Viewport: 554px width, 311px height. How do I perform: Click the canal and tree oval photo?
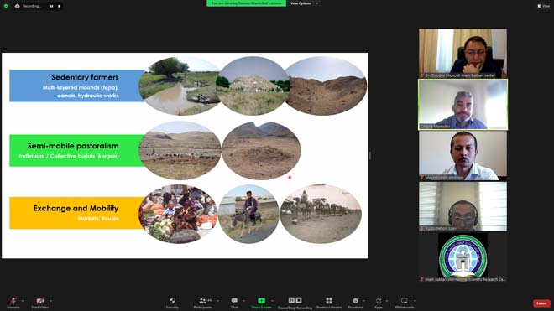pyautogui.click(x=180, y=86)
